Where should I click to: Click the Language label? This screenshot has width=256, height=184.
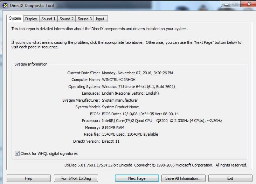pyautogui.click(x=91, y=93)
